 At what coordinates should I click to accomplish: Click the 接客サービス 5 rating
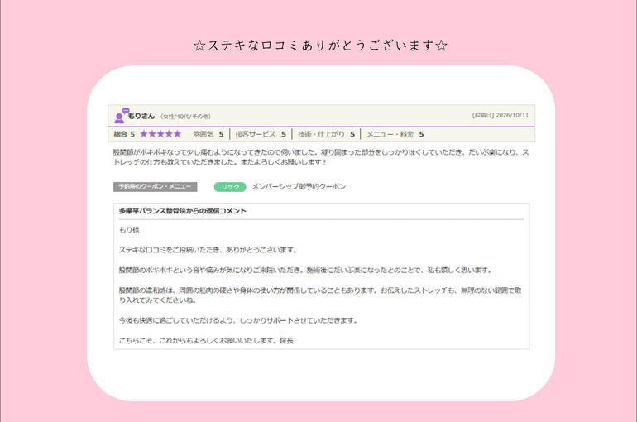tap(261, 134)
